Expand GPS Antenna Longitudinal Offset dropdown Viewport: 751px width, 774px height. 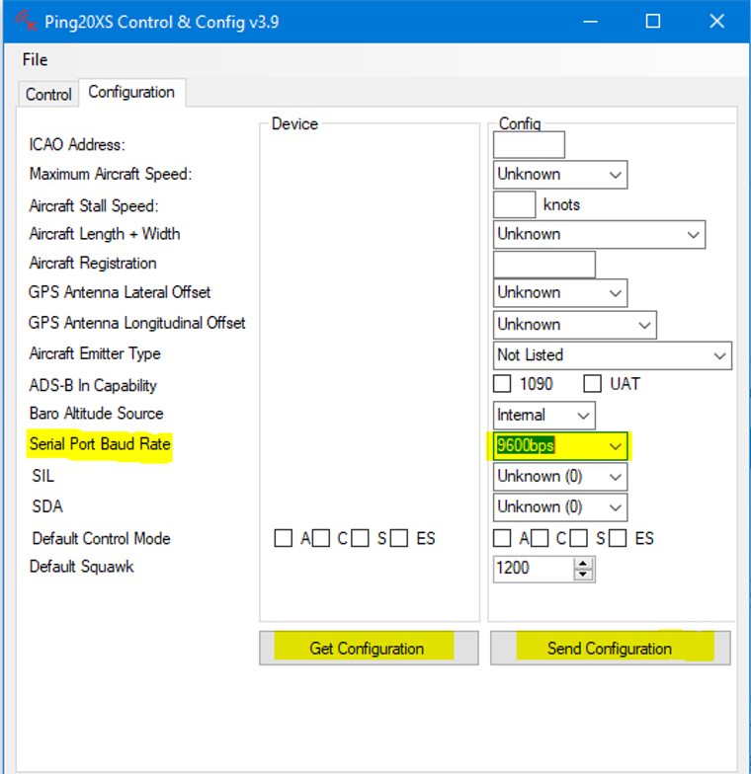point(575,325)
